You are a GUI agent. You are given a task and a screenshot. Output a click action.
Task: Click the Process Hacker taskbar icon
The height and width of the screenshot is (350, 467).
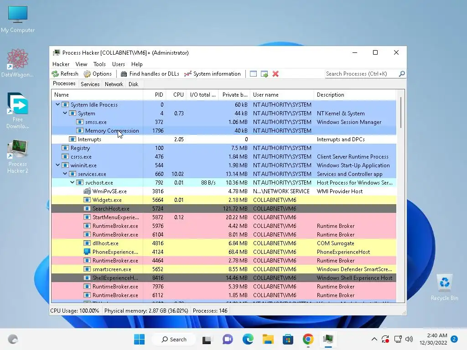[328, 339]
